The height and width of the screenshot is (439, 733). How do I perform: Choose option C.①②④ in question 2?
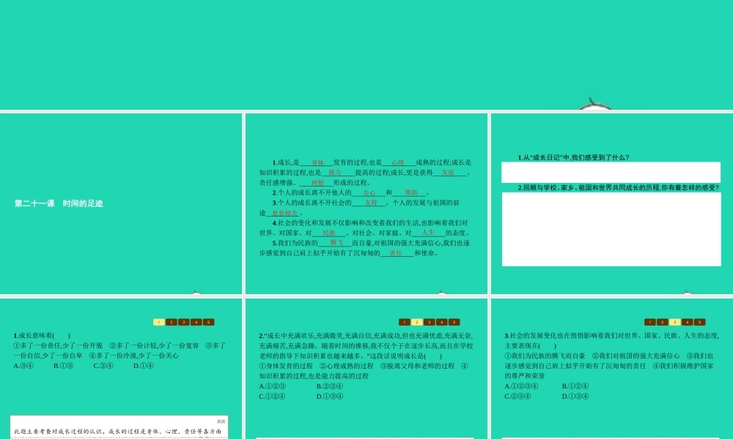click(273, 397)
